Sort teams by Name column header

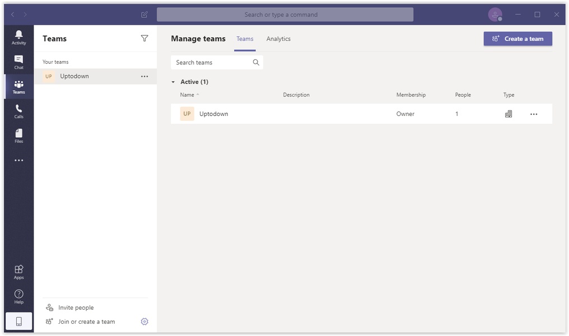click(x=187, y=95)
